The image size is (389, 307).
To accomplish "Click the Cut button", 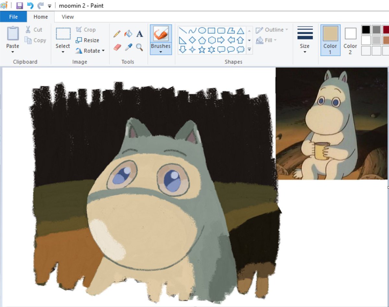I will (34, 29).
